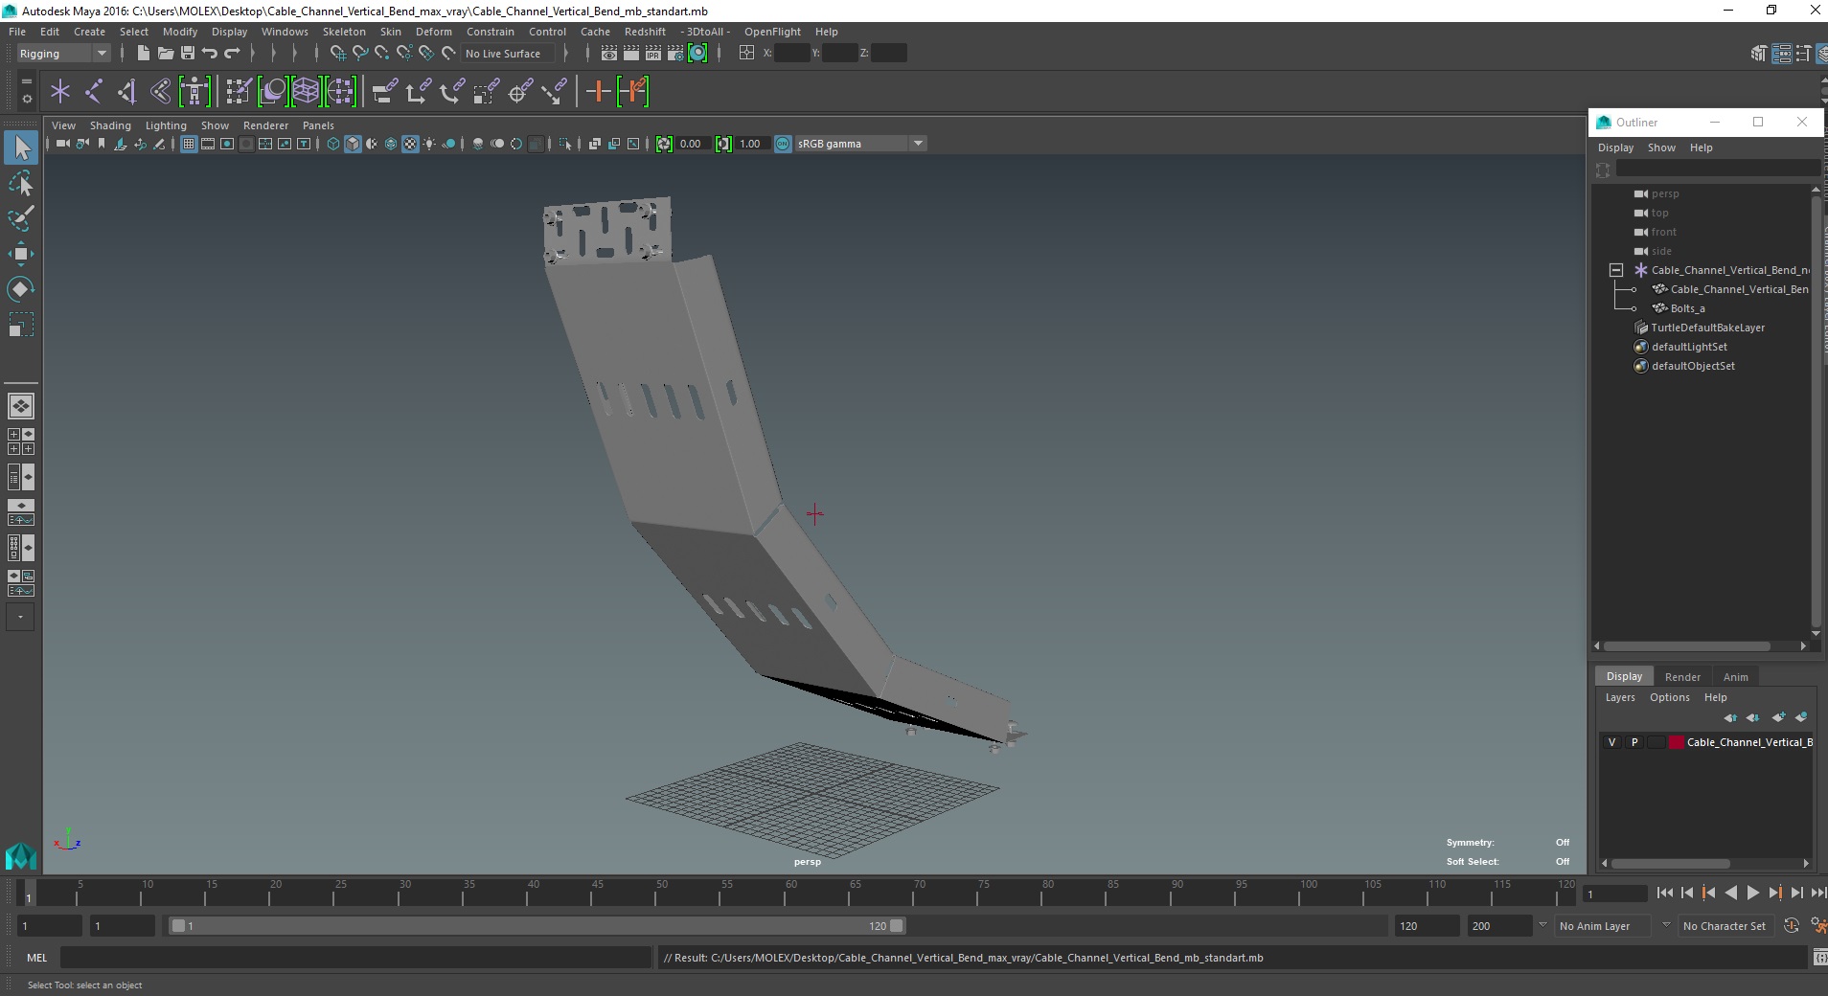Viewport: 1828px width, 996px height.
Task: Click the Undo icon on the status line
Action: pos(210,54)
